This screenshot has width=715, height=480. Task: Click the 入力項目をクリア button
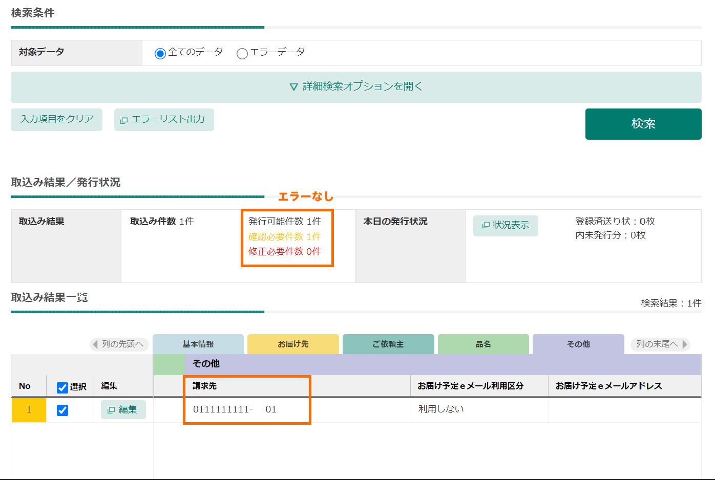(x=56, y=119)
